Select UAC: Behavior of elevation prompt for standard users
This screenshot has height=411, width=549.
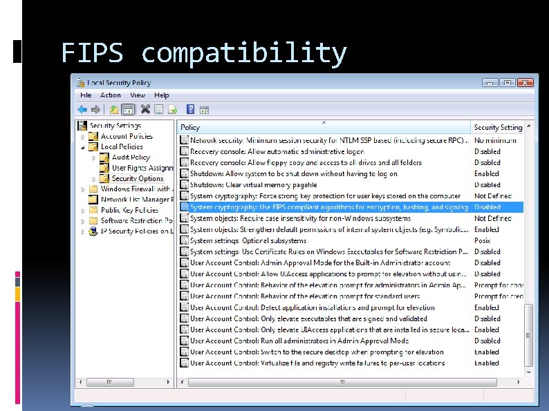point(351,296)
